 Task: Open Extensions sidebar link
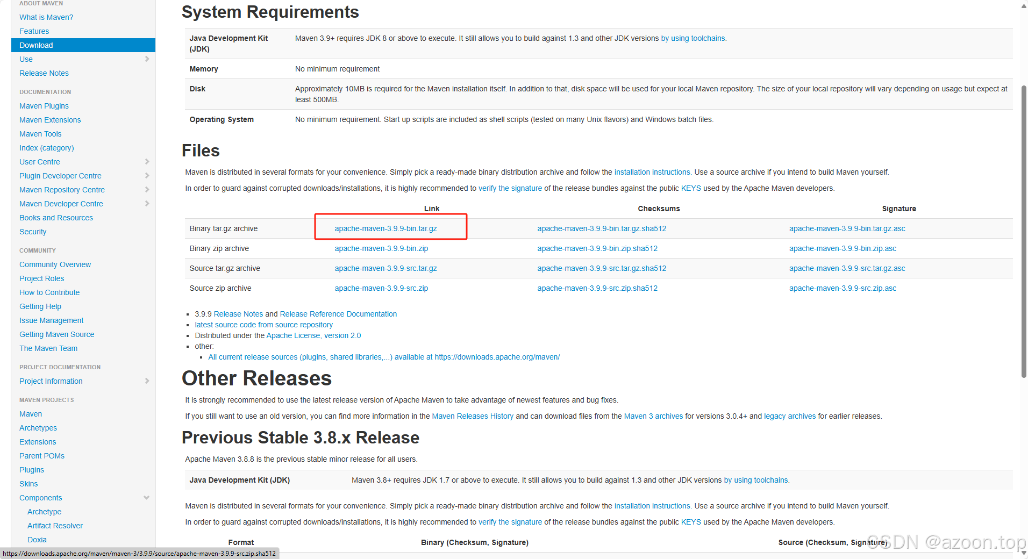coord(38,442)
